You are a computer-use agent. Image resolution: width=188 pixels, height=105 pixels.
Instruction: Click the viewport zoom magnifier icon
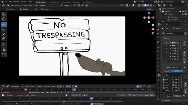pos(153,25)
